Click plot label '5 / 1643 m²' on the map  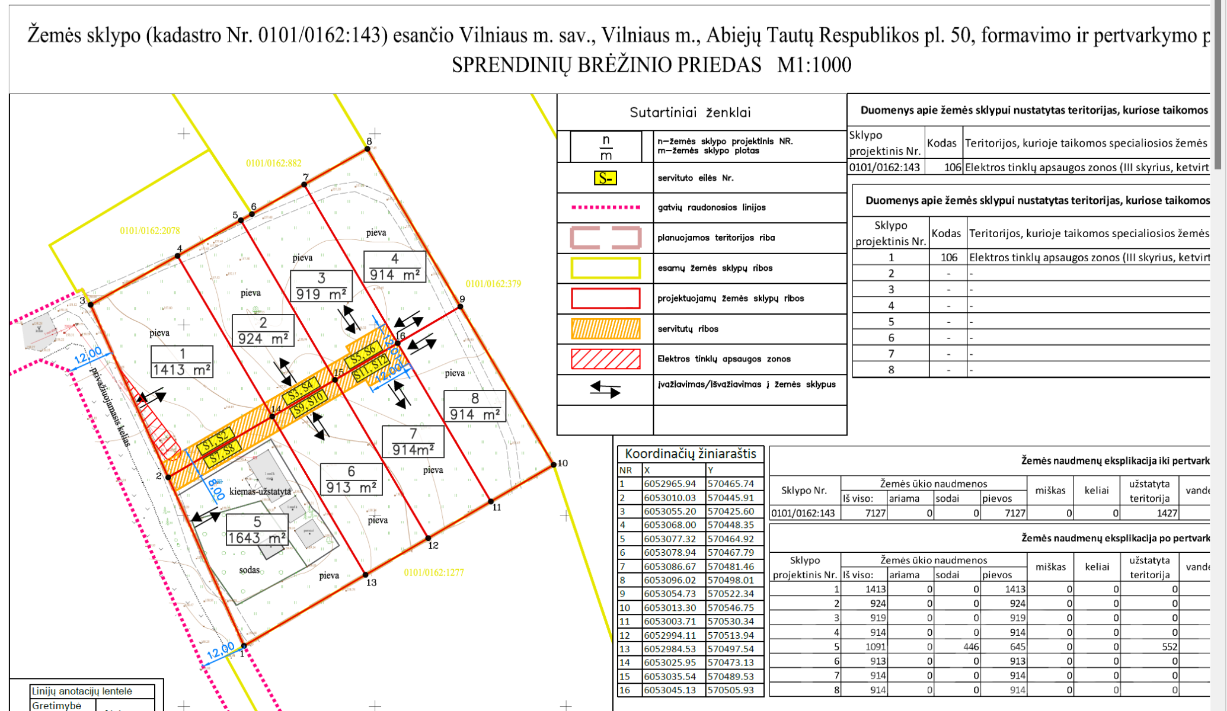(257, 530)
